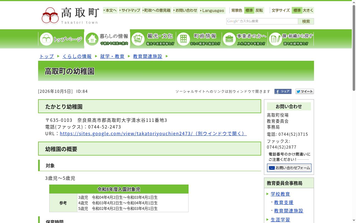Go to 教育関連施設 breadcrumb link
This screenshot has width=356, height=223.
coord(148,56)
